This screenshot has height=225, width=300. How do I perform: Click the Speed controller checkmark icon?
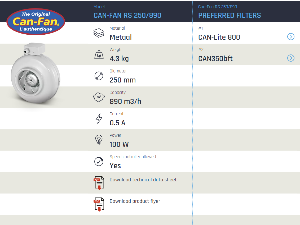tap(99, 162)
